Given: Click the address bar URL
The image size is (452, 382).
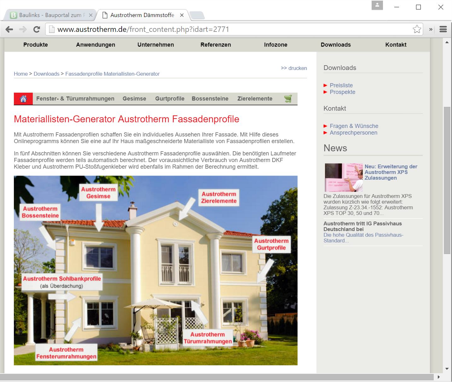Looking at the screenshot, I should (x=143, y=29).
